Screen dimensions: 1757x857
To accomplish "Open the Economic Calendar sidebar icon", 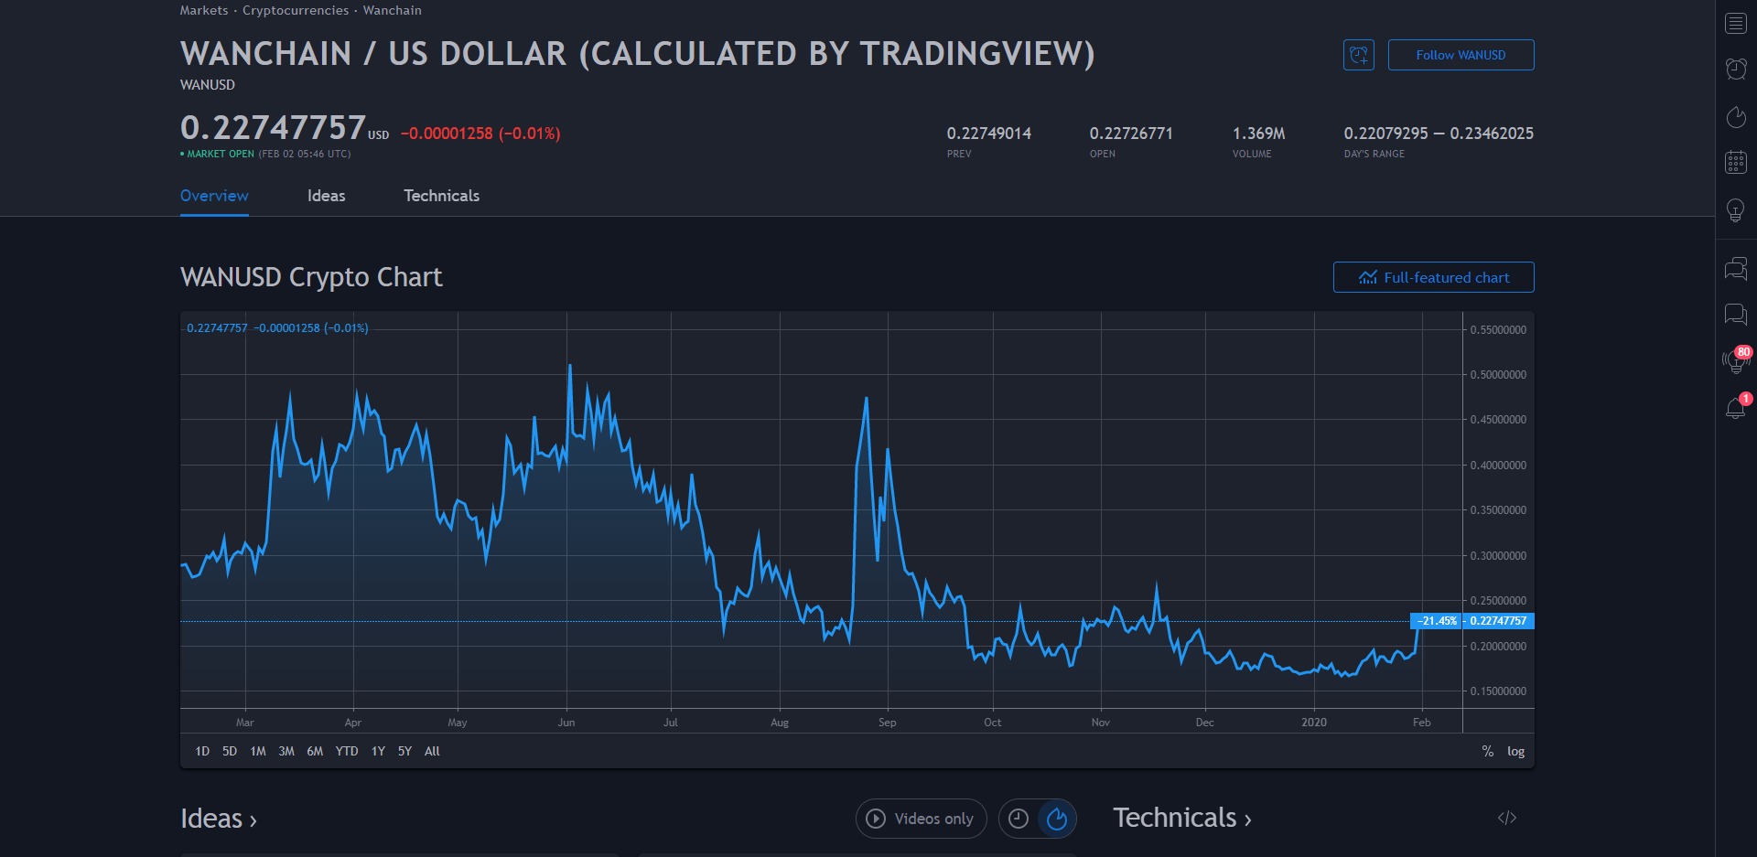I will coord(1735,163).
